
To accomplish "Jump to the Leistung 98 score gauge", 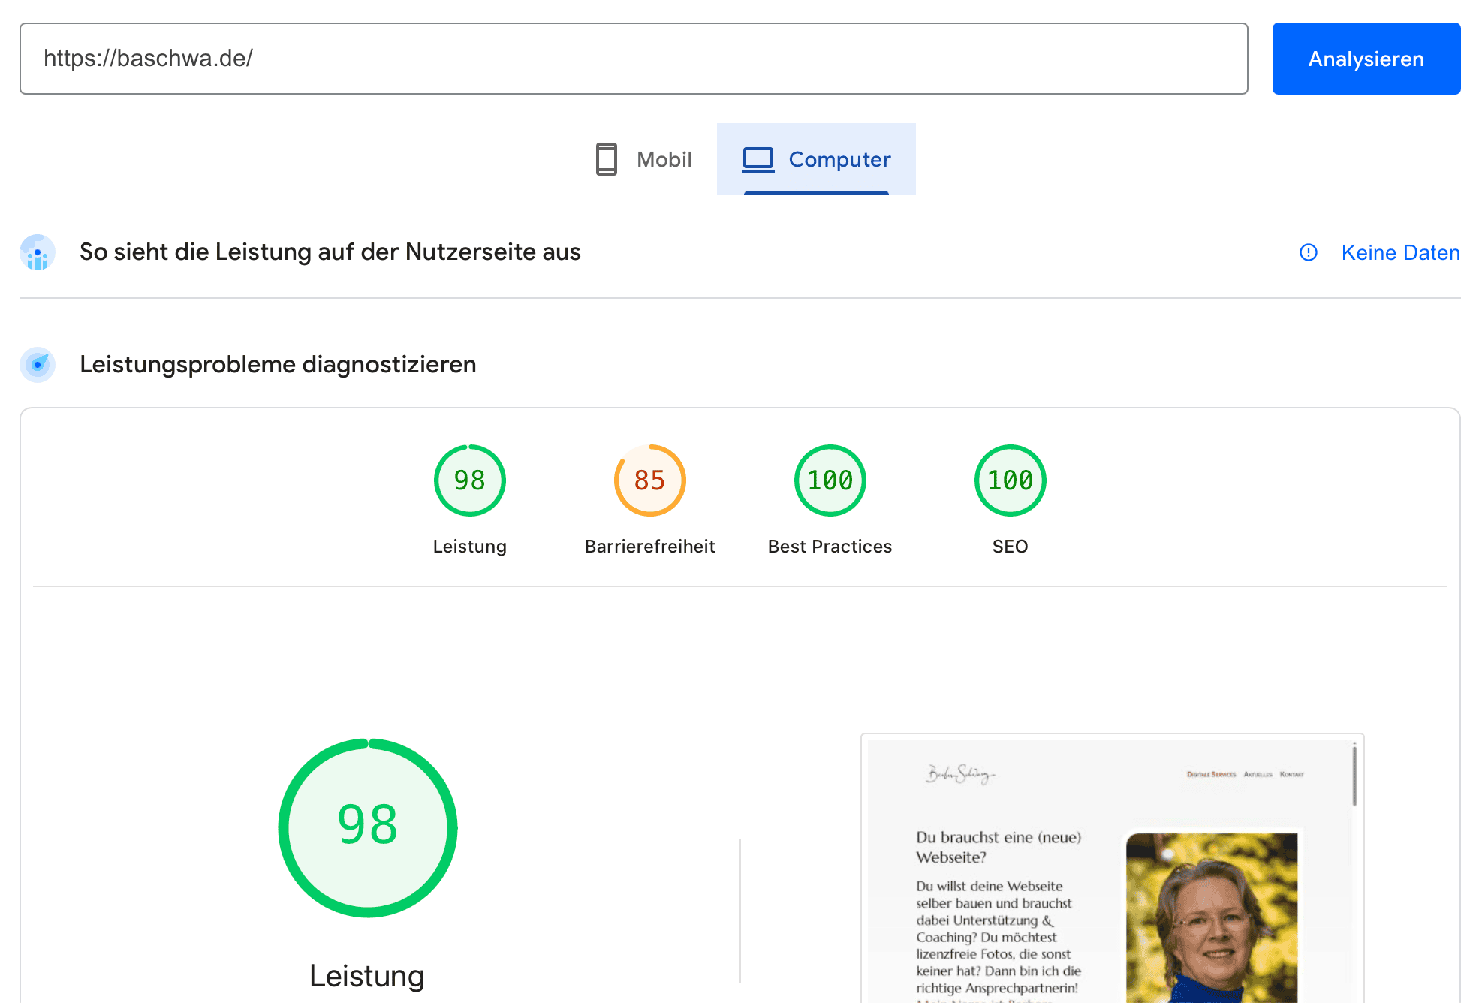I will coord(469,480).
